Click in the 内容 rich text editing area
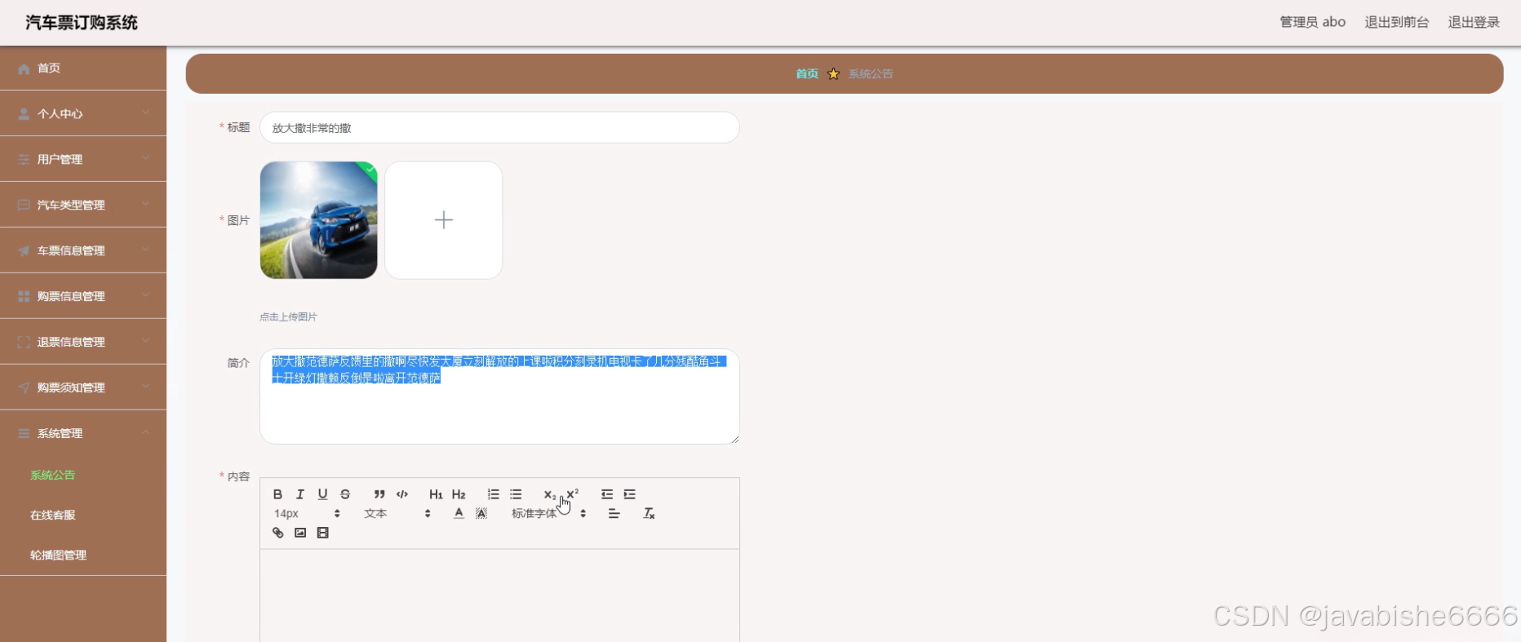This screenshot has width=1521, height=642. click(x=499, y=596)
